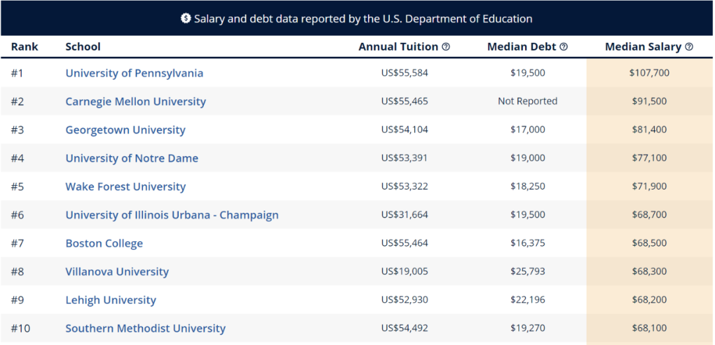Click the Median Salary column header

click(643, 47)
